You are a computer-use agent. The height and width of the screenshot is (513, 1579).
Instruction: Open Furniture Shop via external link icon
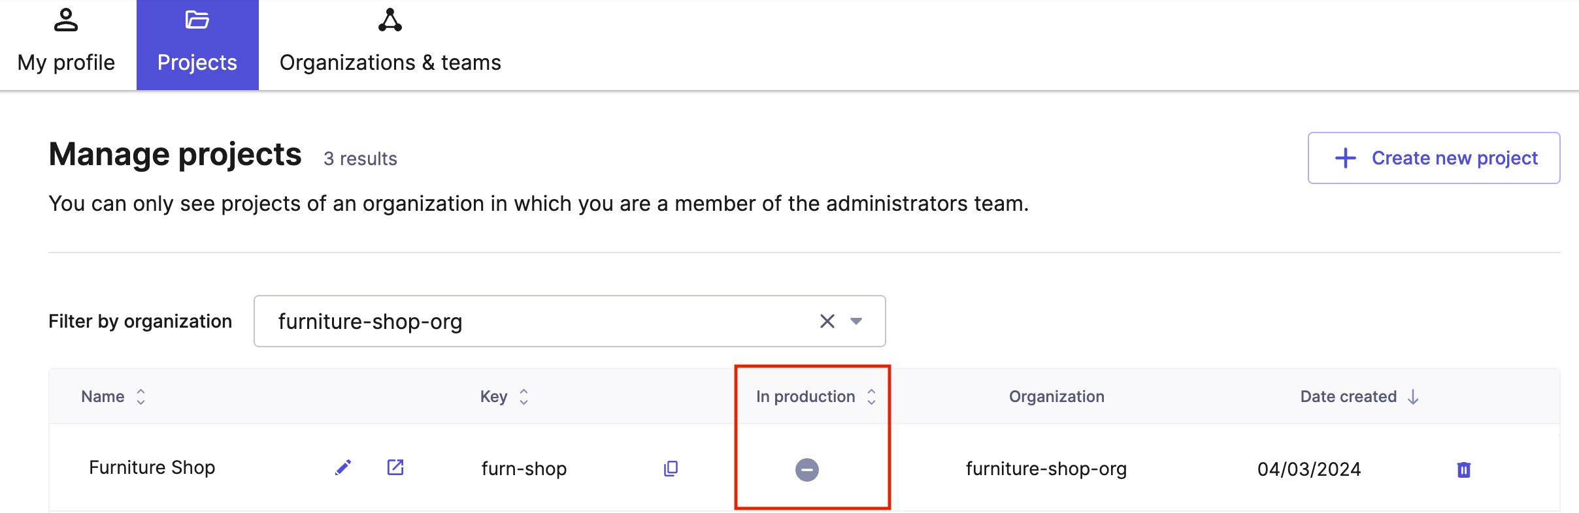pyautogui.click(x=395, y=467)
